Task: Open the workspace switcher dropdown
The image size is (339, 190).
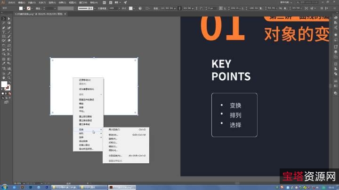Action: [x=291, y=2]
